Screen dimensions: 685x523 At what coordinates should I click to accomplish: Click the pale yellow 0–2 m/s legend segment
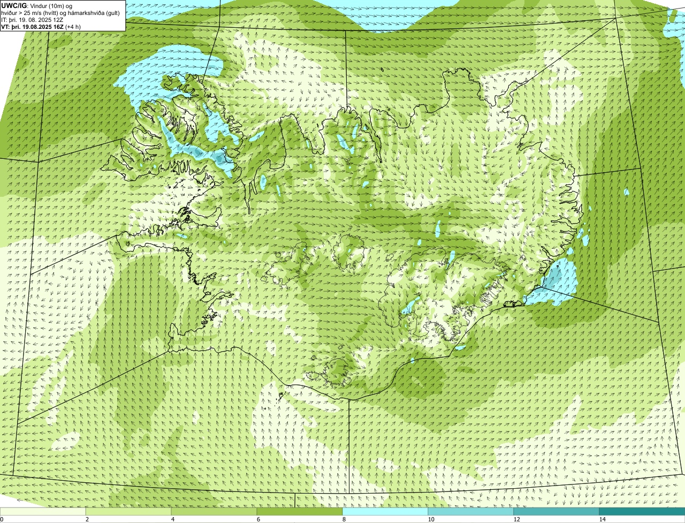pos(43,511)
